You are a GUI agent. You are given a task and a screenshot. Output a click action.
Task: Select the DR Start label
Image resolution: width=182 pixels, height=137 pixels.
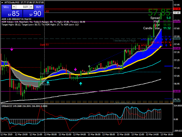click(45, 84)
